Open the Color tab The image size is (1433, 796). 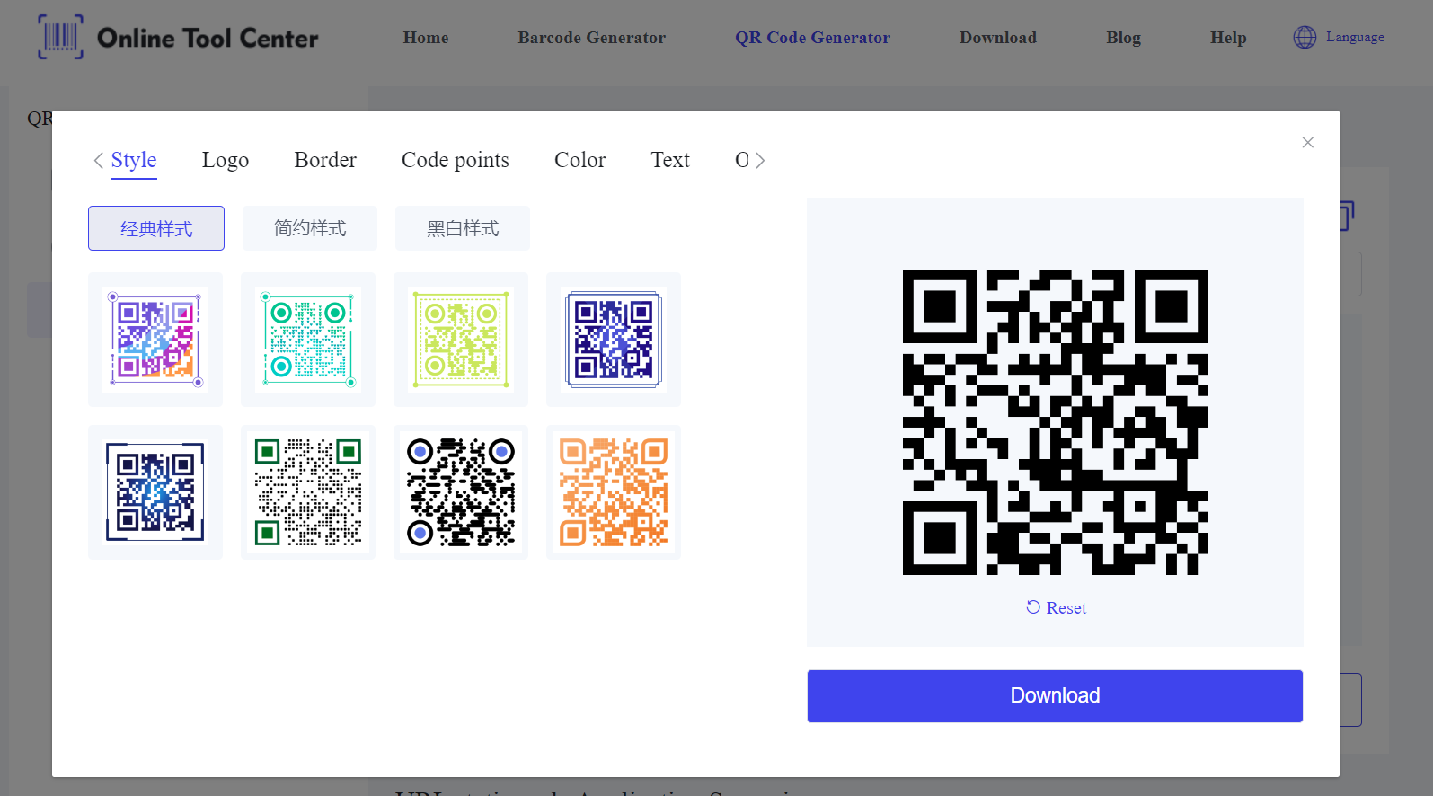(x=579, y=160)
